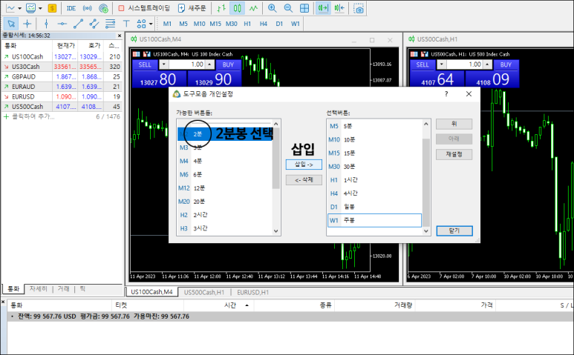Switch to 자세히 tab in Market Watch
The height and width of the screenshot is (355, 574).
click(x=39, y=288)
